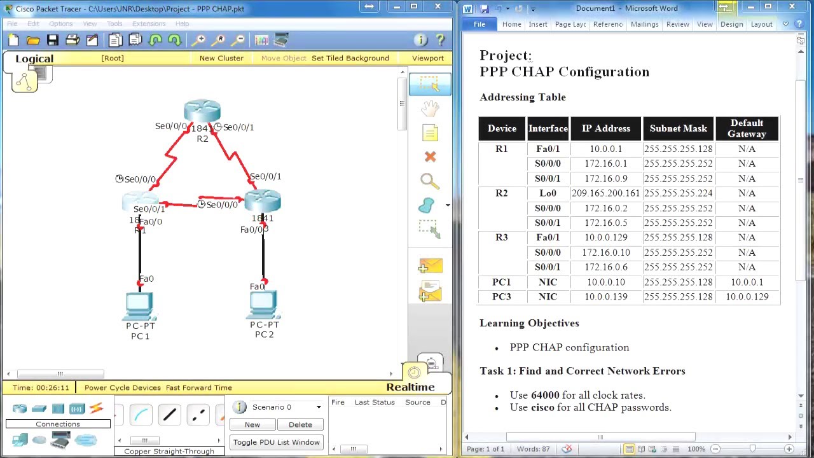The image size is (814, 458).
Task: Choose Connections lightning bolt category icon
Action: tap(96, 409)
